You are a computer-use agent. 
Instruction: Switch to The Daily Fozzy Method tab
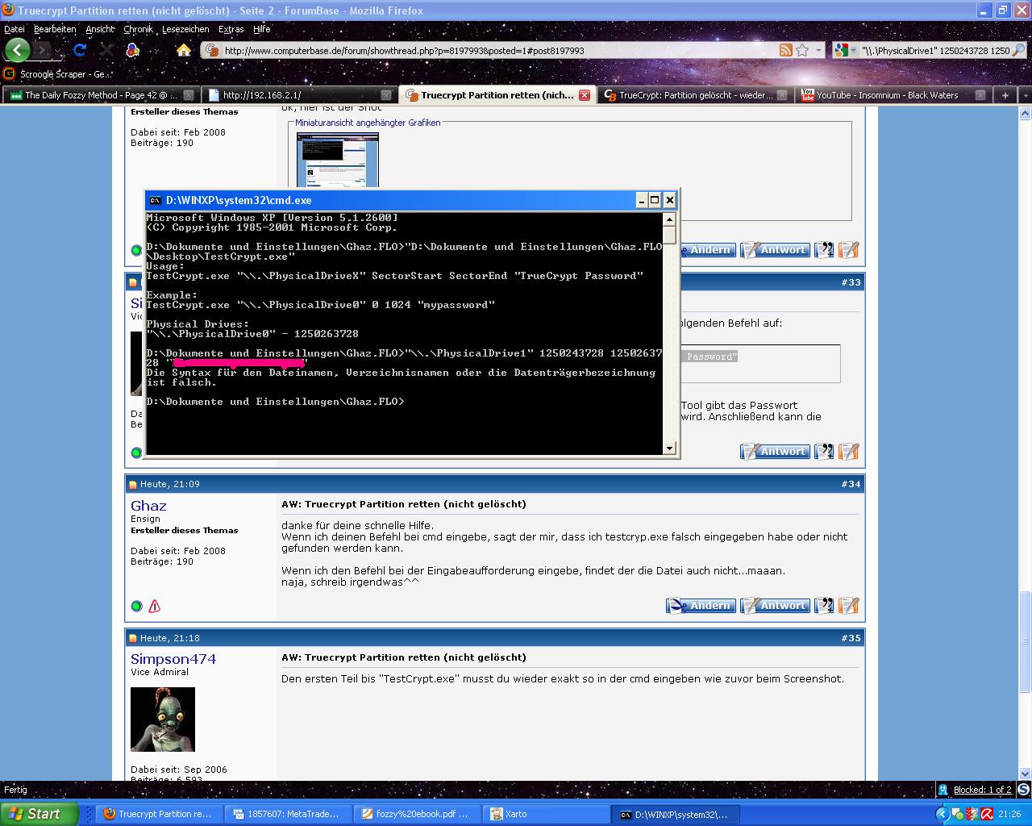[x=100, y=95]
